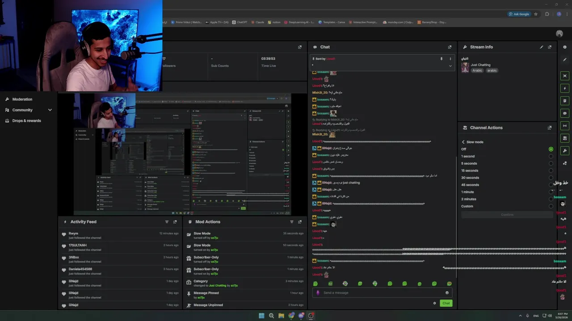
Task: Click the speech bubble icon in right rail
Action: [x=565, y=113]
